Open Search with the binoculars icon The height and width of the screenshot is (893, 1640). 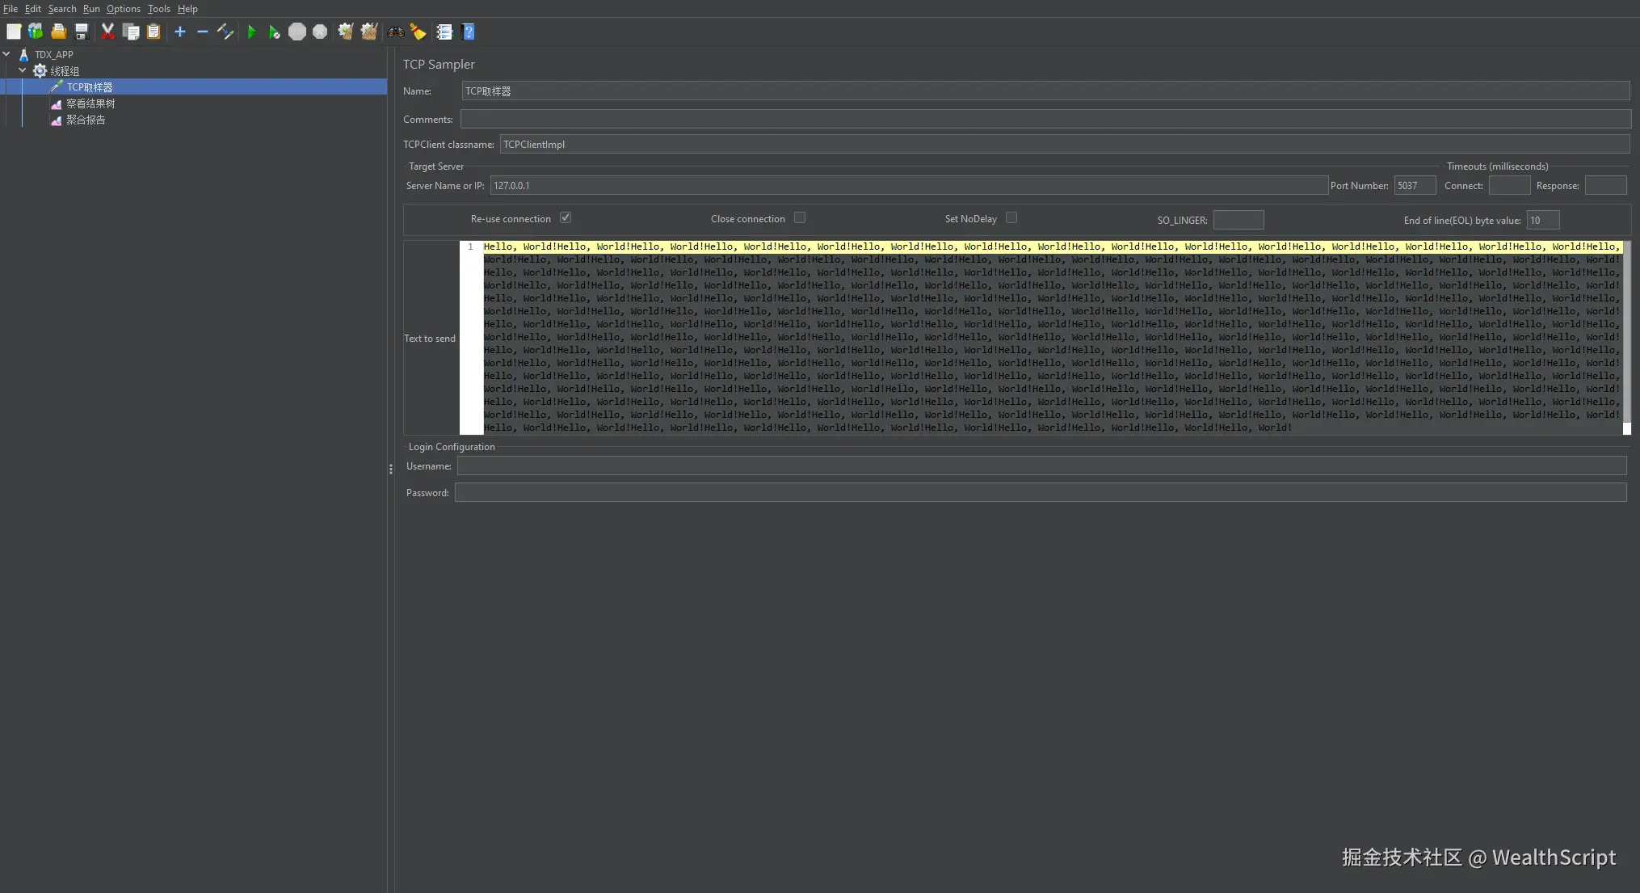(x=395, y=32)
